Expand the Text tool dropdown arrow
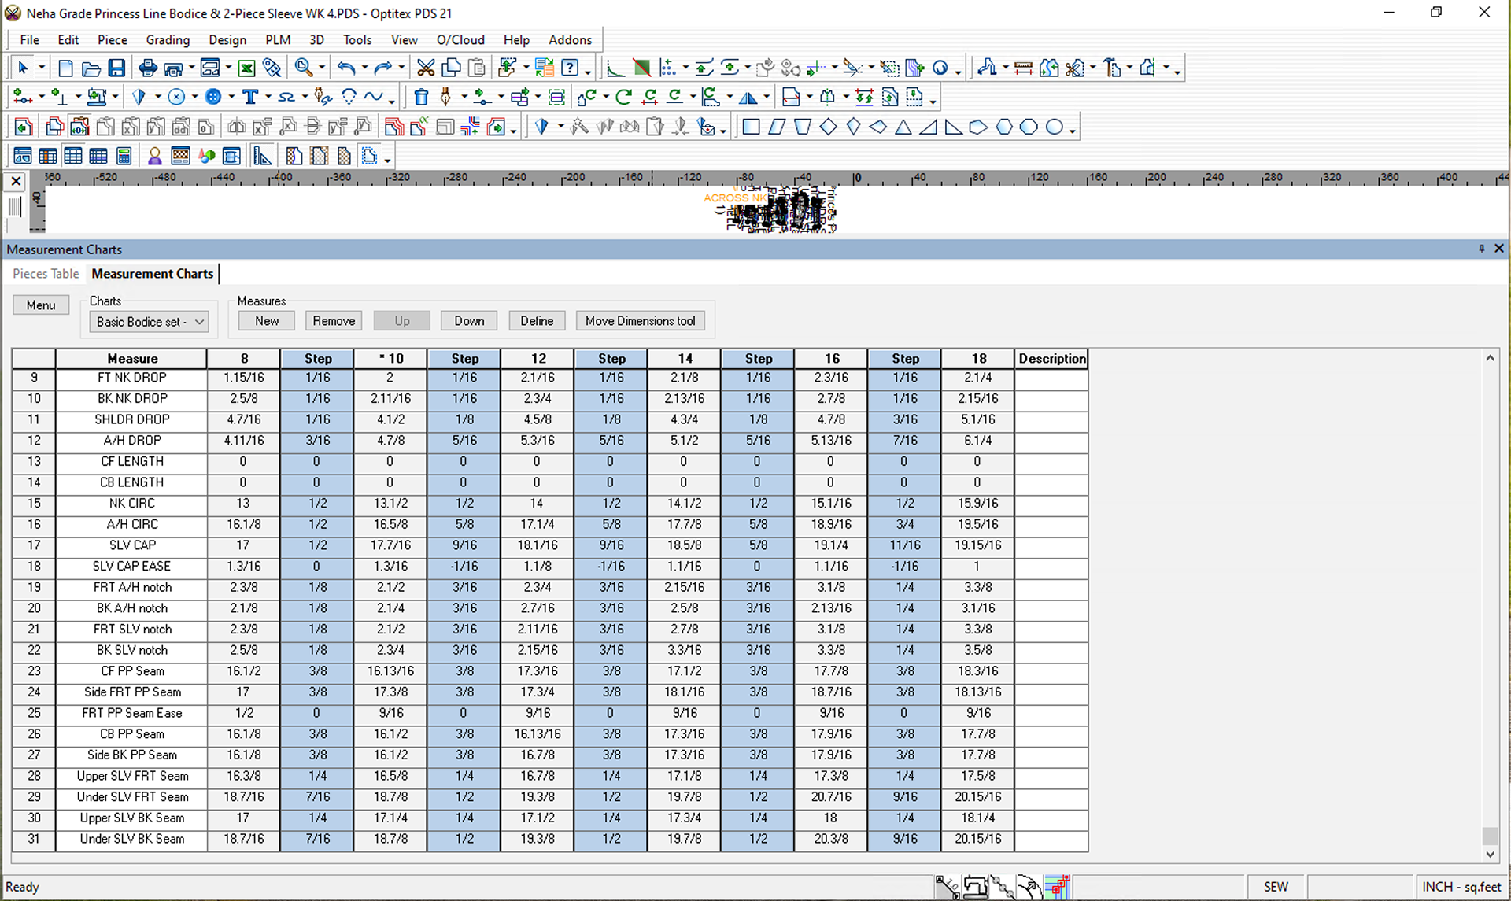The width and height of the screenshot is (1511, 901). tap(268, 98)
